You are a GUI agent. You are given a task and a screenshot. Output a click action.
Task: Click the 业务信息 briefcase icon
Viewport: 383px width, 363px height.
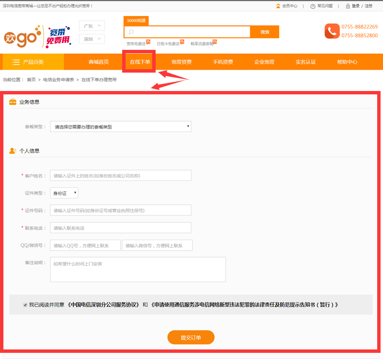pyautogui.click(x=13, y=102)
